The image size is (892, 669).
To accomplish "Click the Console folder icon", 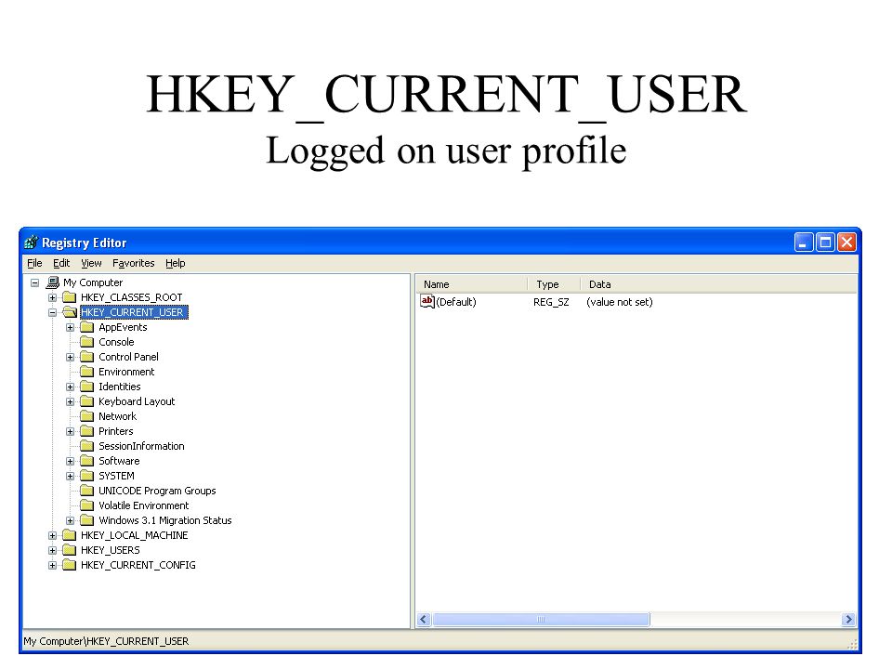I will 87,342.
